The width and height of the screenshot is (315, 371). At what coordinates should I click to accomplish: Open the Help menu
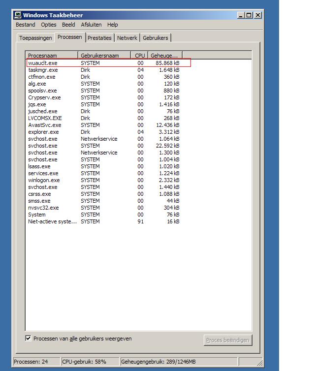[112, 25]
